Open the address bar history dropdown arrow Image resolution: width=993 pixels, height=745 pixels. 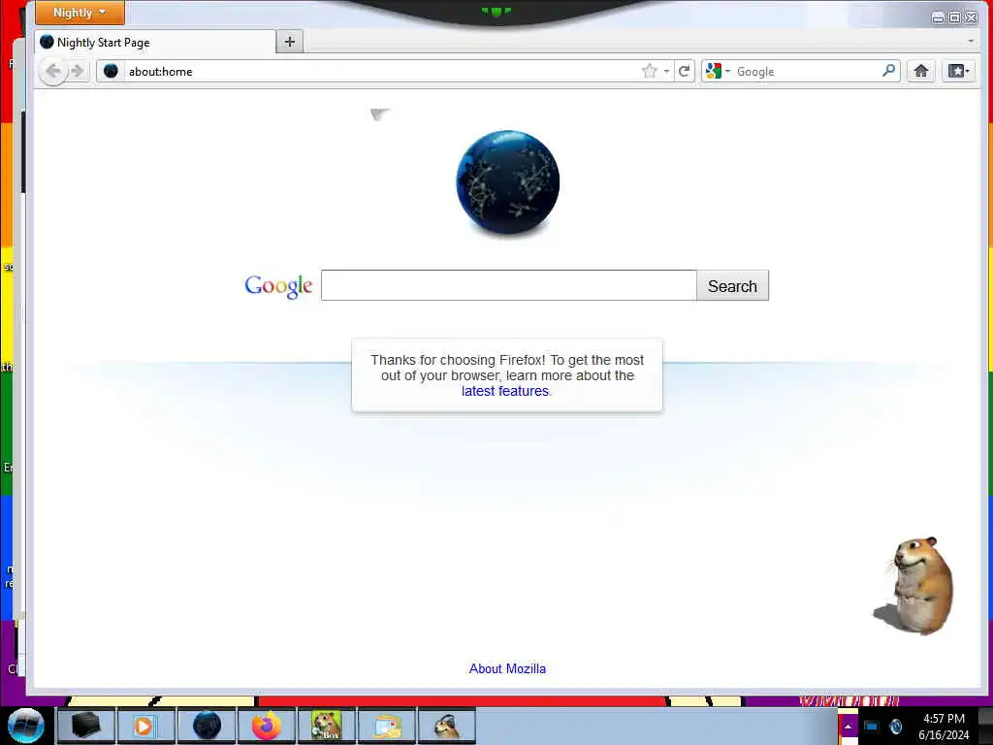click(666, 72)
